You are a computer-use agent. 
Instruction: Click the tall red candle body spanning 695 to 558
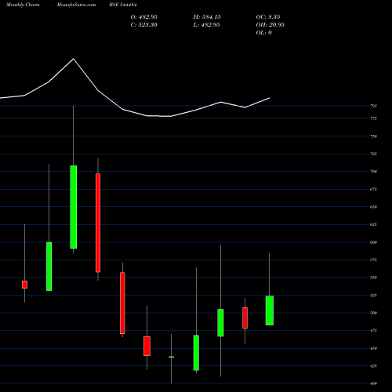[98, 223]
